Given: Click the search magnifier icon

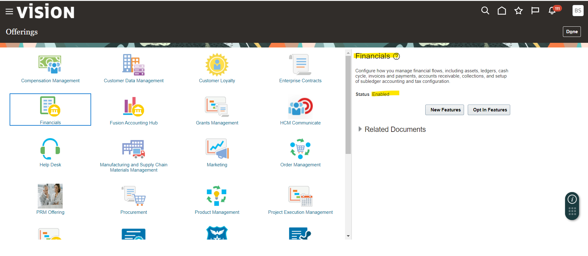Looking at the screenshot, I should [x=485, y=11].
